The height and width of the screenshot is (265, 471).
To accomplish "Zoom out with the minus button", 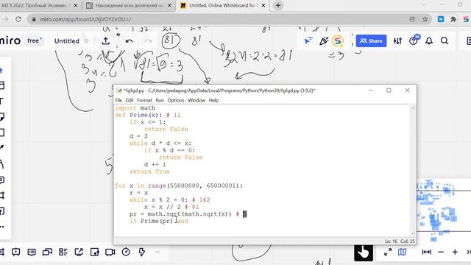I will coord(441,252).
